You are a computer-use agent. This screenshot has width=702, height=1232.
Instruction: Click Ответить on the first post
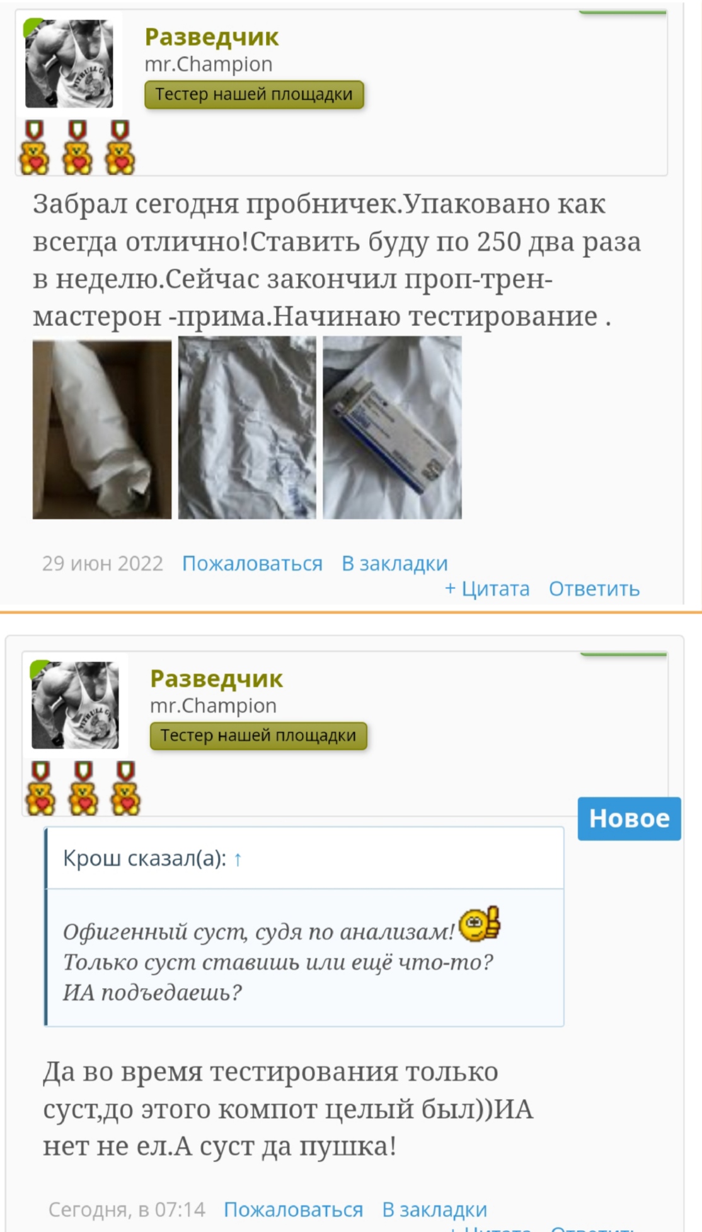click(594, 588)
